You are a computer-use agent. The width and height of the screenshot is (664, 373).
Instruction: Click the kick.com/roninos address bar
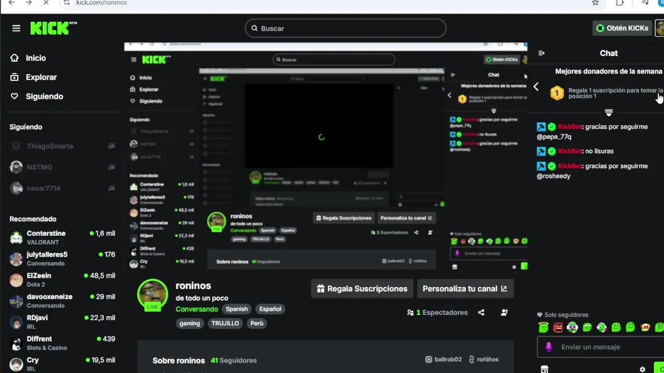332,3
